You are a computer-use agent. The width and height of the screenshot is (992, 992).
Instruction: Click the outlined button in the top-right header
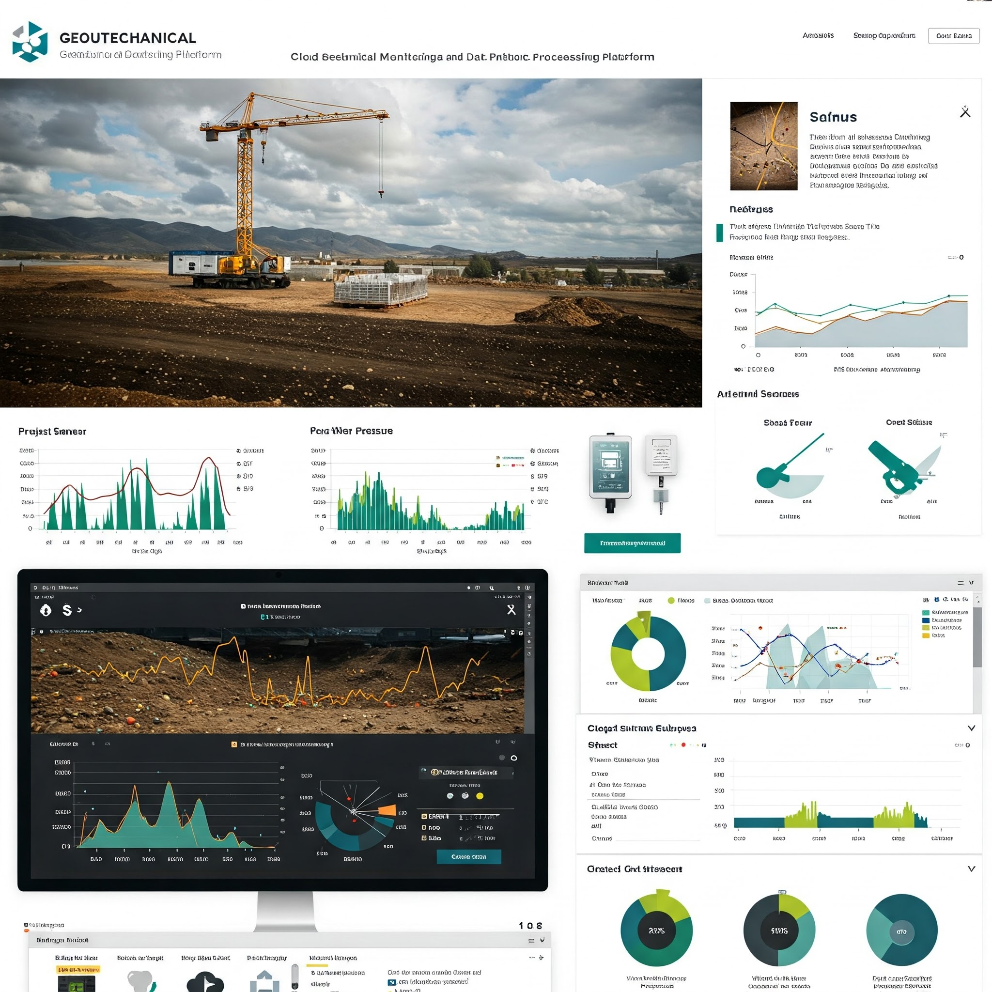953,36
